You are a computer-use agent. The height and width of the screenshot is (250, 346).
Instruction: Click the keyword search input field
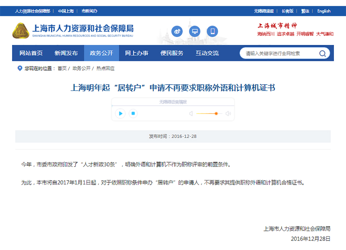[x=279, y=53]
